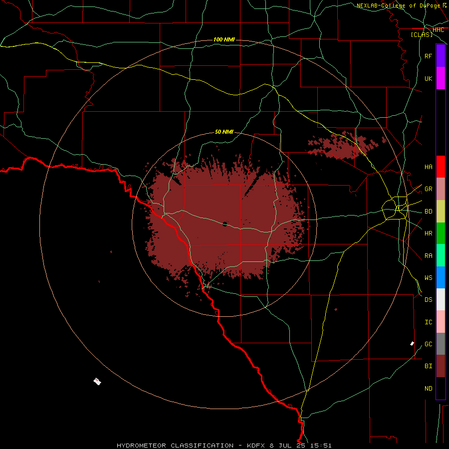Select the light pink IC legend swatch
449x449 pixels.
[441, 322]
